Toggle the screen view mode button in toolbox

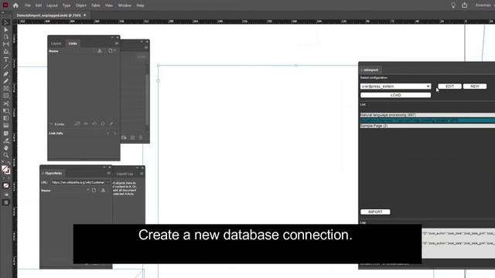coord(5,202)
